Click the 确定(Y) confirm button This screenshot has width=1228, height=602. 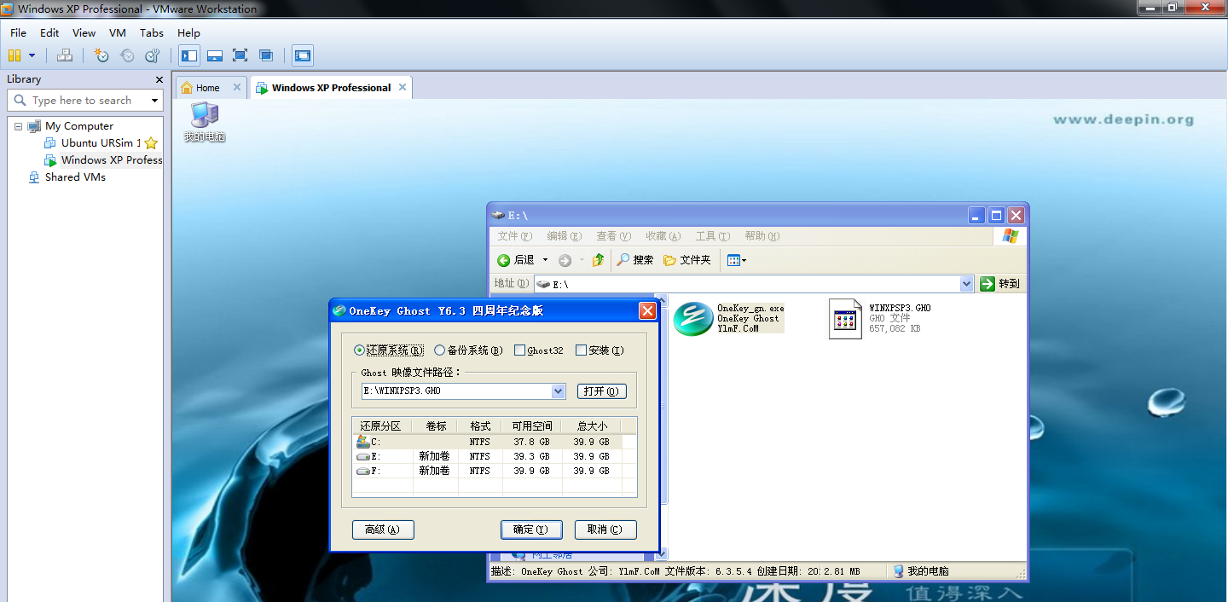coord(531,530)
